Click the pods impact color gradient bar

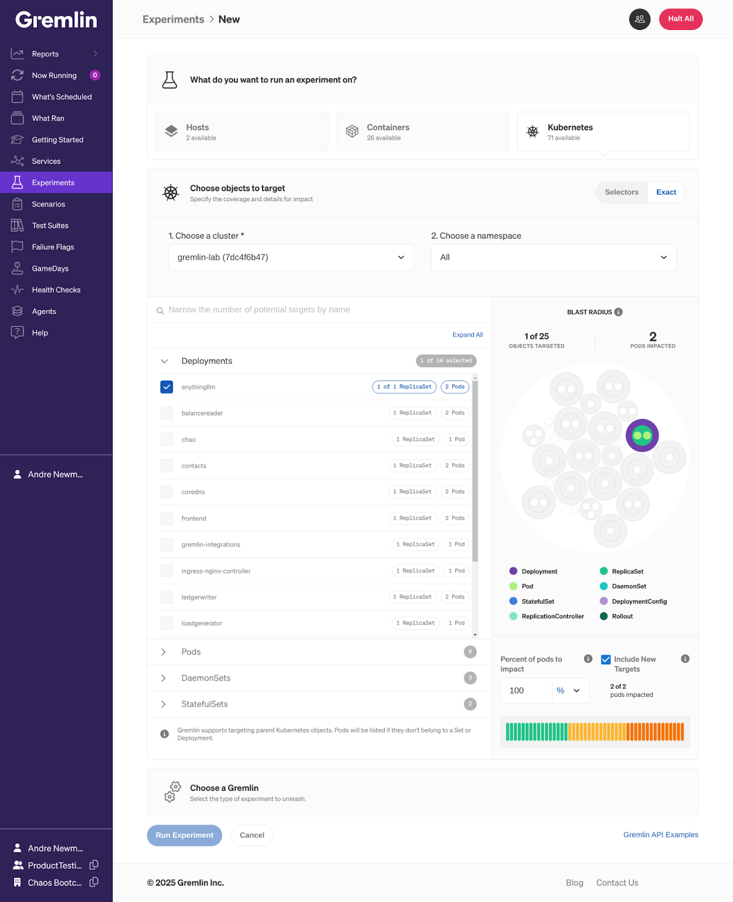tap(595, 731)
